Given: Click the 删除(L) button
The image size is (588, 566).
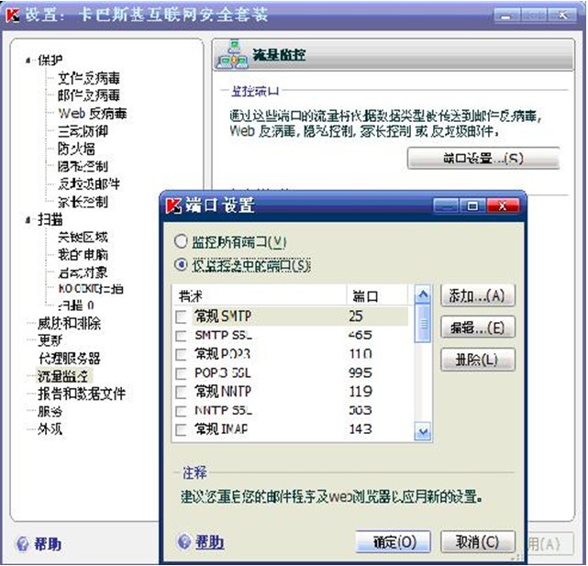Looking at the screenshot, I should (477, 361).
